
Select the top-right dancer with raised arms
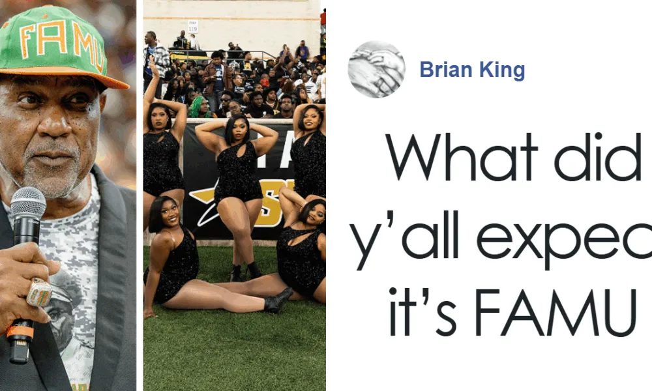pos(309,150)
